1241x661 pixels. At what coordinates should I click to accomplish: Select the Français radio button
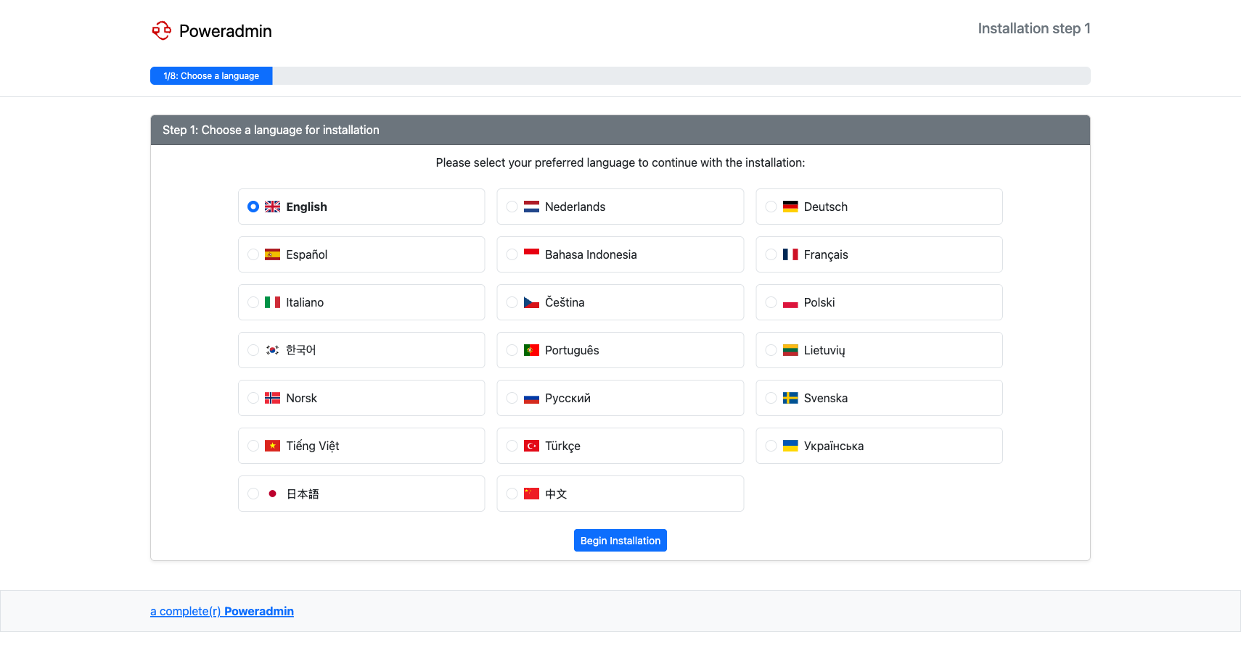[x=771, y=254]
